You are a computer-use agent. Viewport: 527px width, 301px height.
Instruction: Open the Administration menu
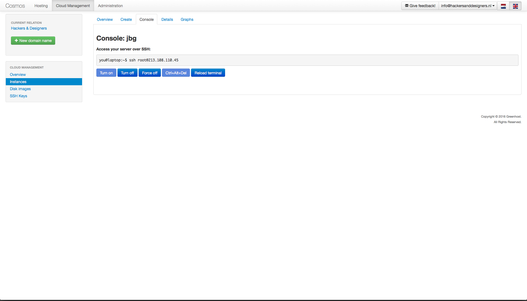coord(110,6)
